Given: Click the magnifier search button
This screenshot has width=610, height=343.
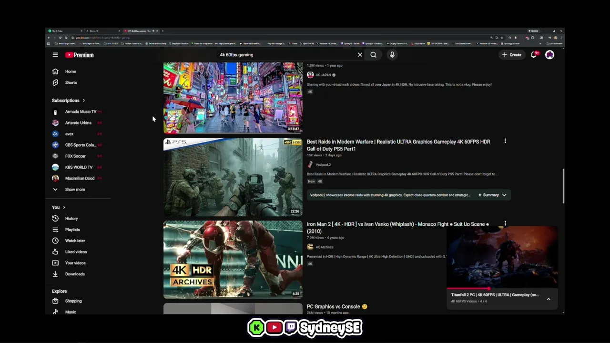Looking at the screenshot, I should 374,55.
